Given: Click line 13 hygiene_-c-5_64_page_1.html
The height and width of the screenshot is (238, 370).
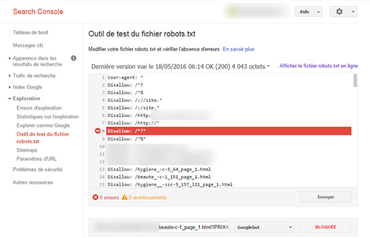Looking at the screenshot, I should pyautogui.click(x=159, y=169).
